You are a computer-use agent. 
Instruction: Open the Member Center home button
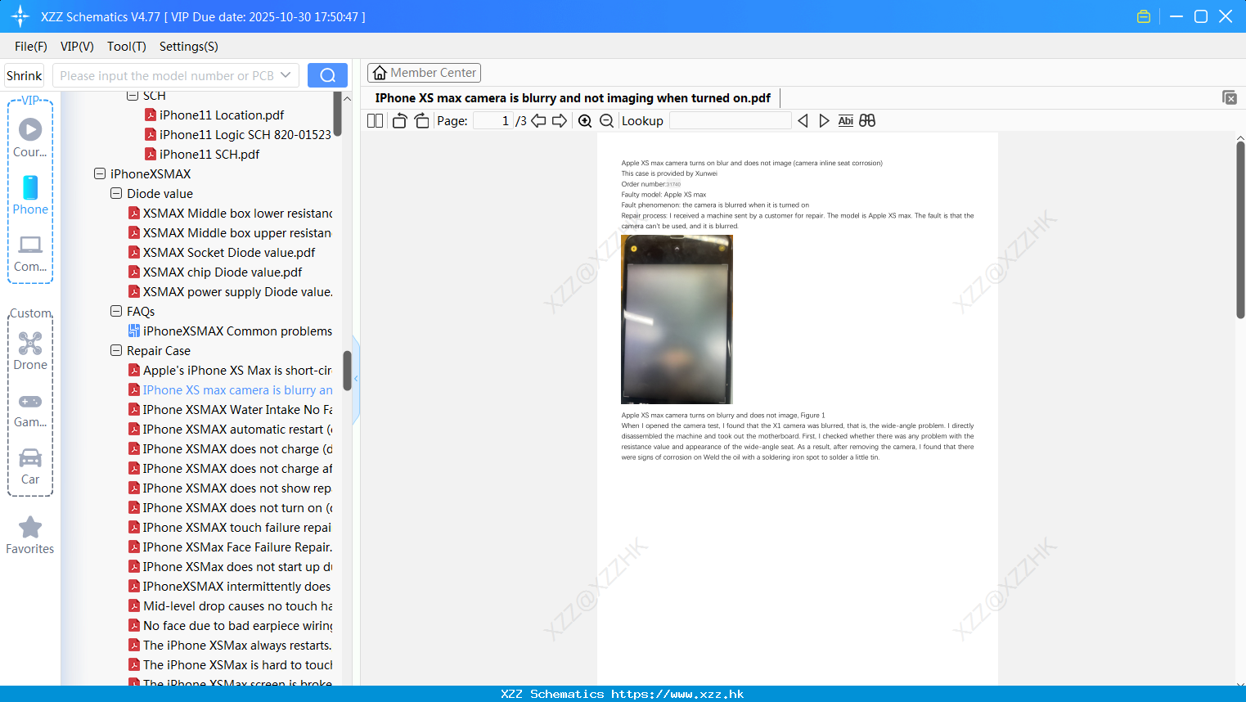[x=424, y=73]
